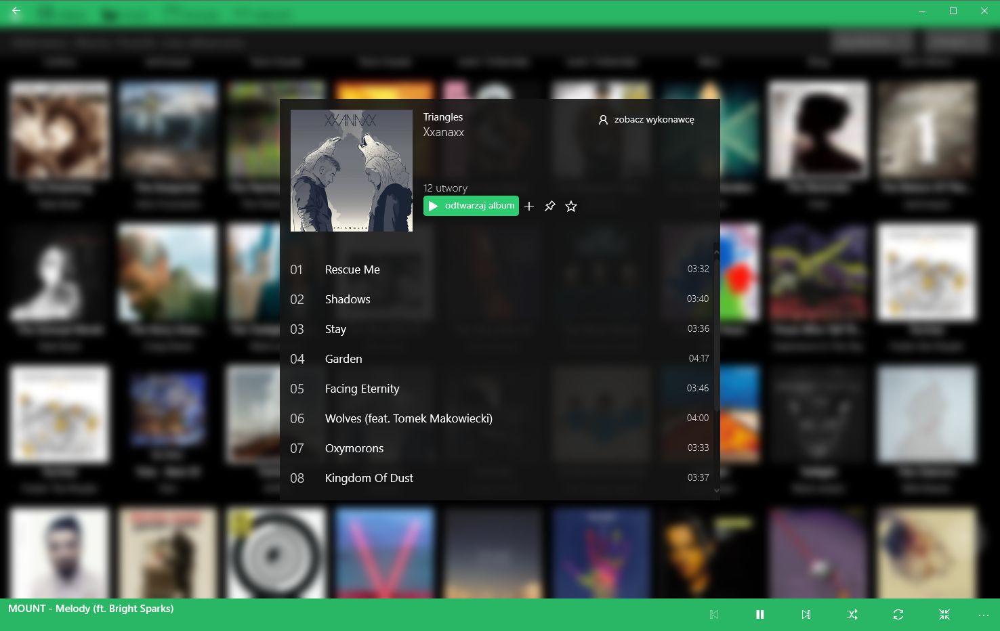Add album to playlist with plus icon
Screen dimensions: 1000x631
click(529, 206)
